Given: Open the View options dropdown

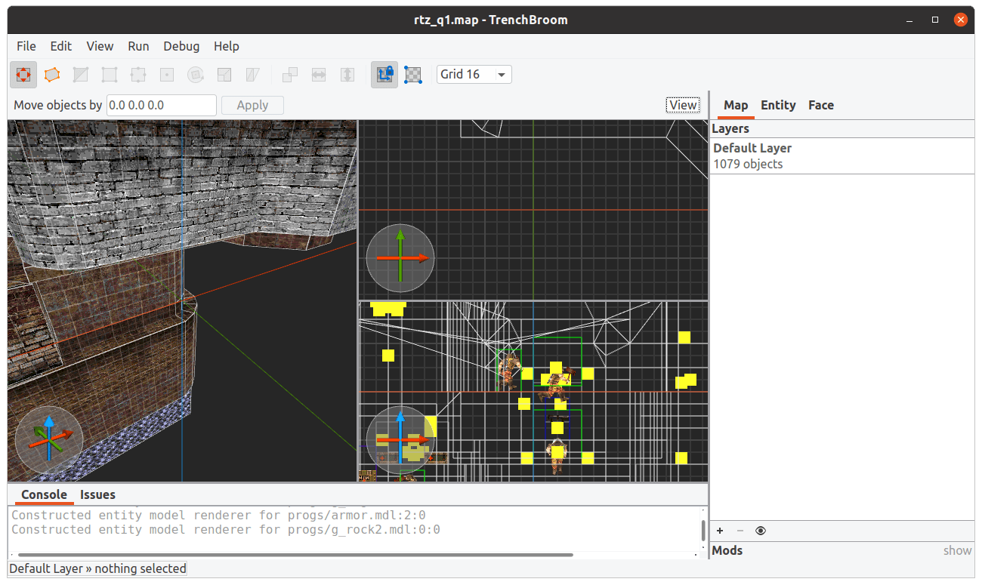Looking at the screenshot, I should pyautogui.click(x=683, y=105).
